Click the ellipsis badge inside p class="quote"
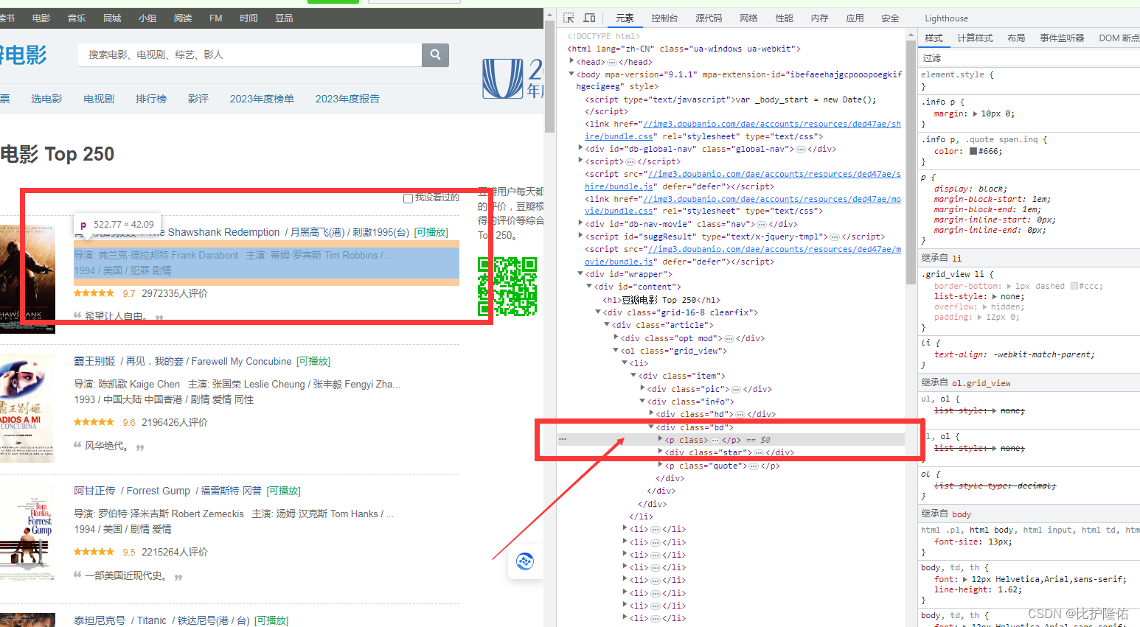The image size is (1140, 627). [753, 466]
